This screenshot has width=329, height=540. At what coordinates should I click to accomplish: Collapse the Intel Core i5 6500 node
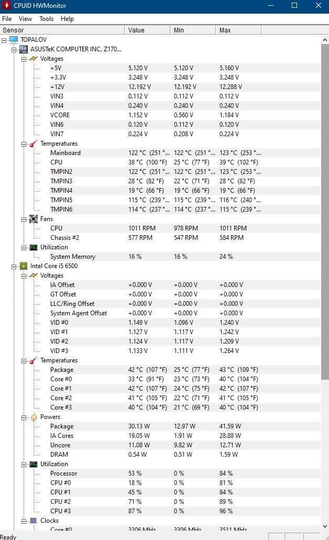pos(14,267)
